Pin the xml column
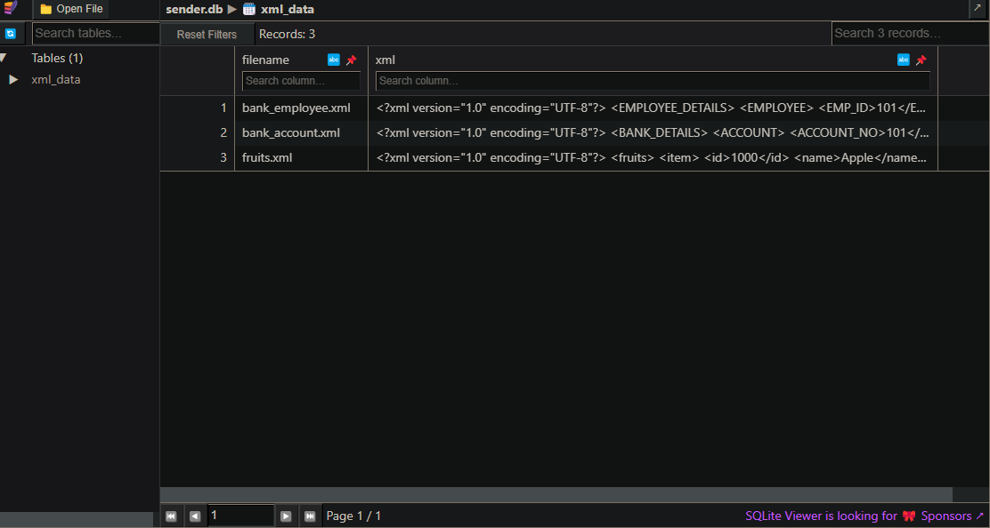 click(921, 60)
